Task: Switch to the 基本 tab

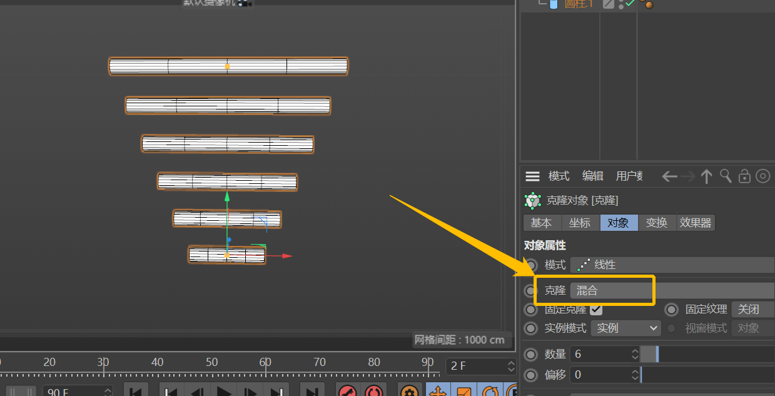Action: pyautogui.click(x=541, y=223)
